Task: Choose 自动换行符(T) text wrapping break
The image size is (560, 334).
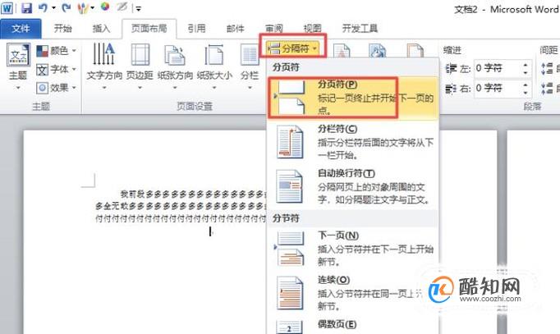Action: 352,186
